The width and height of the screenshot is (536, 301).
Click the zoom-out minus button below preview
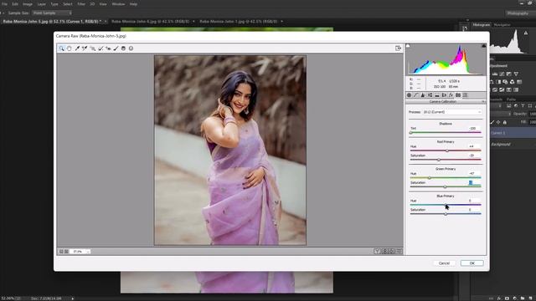61,252
